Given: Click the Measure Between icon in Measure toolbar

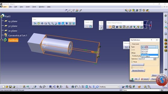Looking at the screenshot, I should pos(126,47).
